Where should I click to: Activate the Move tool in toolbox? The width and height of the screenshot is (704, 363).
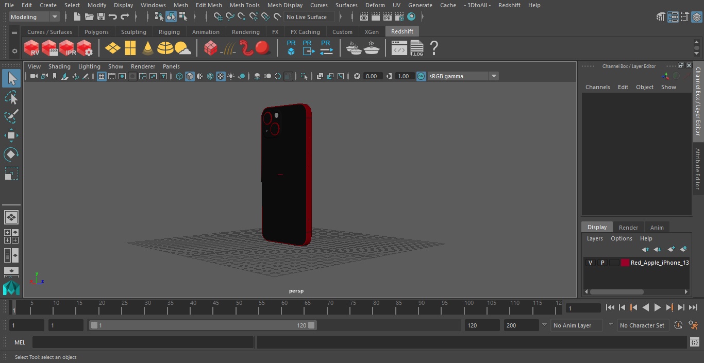click(x=11, y=135)
